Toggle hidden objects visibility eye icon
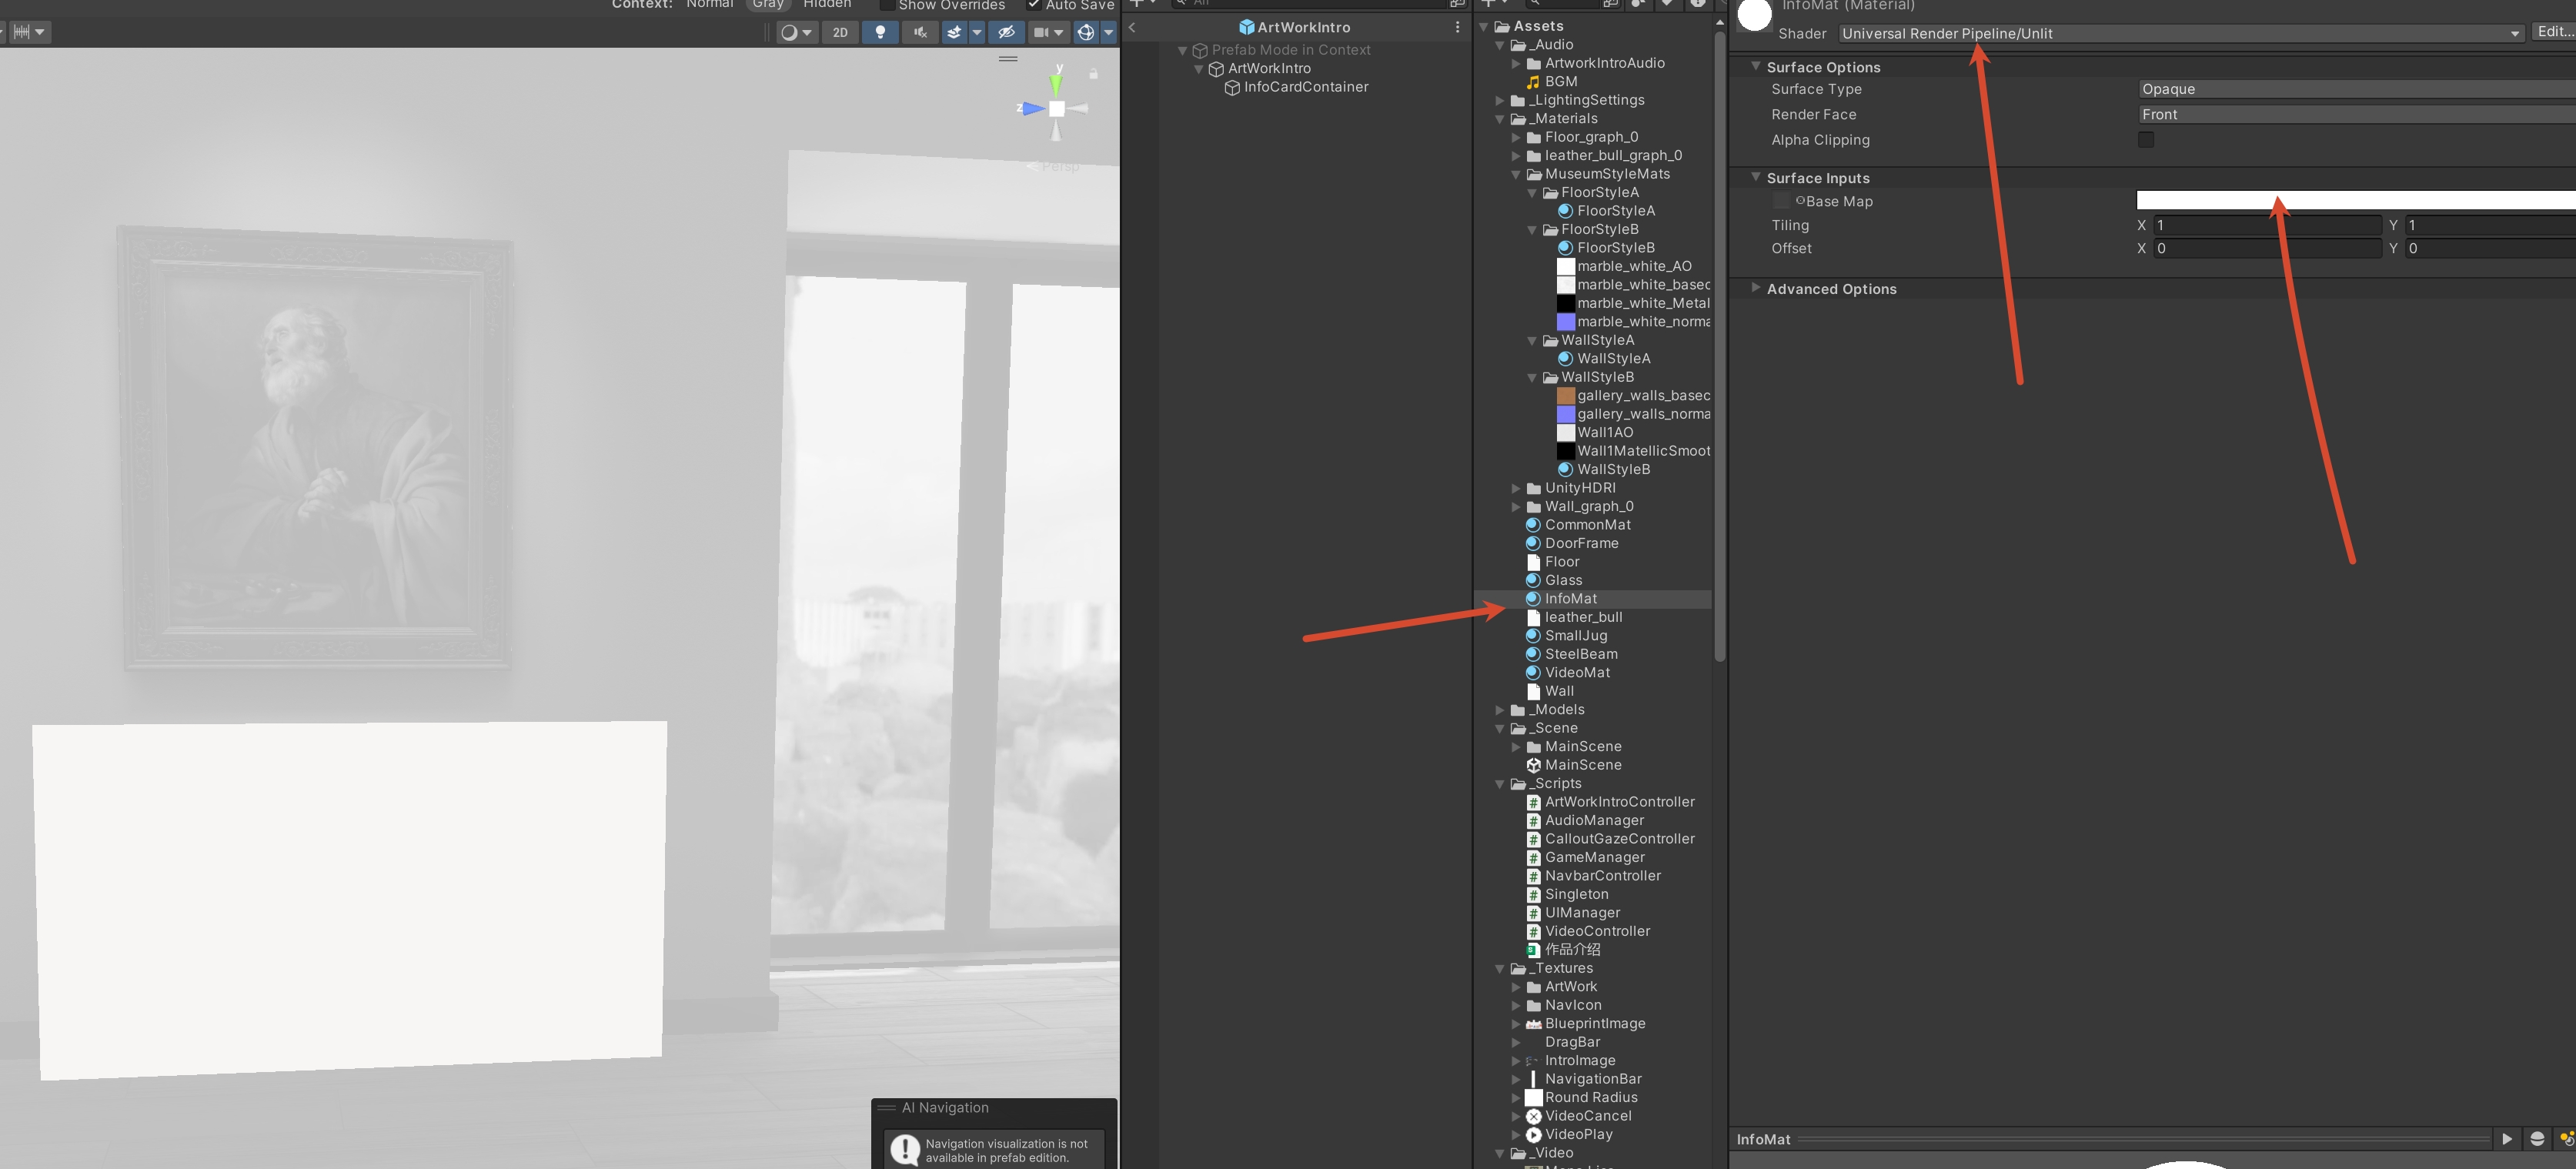 tap(1006, 32)
